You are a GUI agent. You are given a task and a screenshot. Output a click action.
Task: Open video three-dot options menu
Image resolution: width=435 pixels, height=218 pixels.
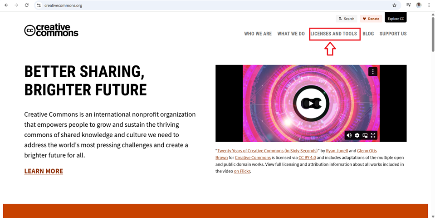(373, 72)
